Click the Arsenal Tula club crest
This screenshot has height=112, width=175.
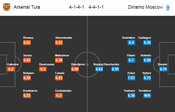(7, 7)
